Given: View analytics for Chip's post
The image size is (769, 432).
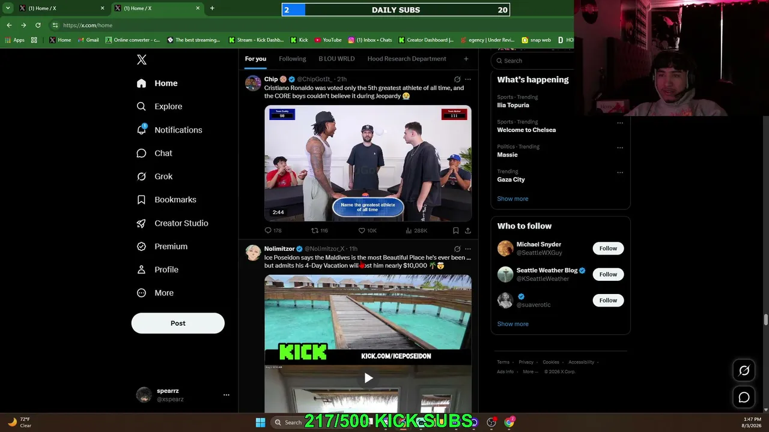Looking at the screenshot, I should 416,230.
